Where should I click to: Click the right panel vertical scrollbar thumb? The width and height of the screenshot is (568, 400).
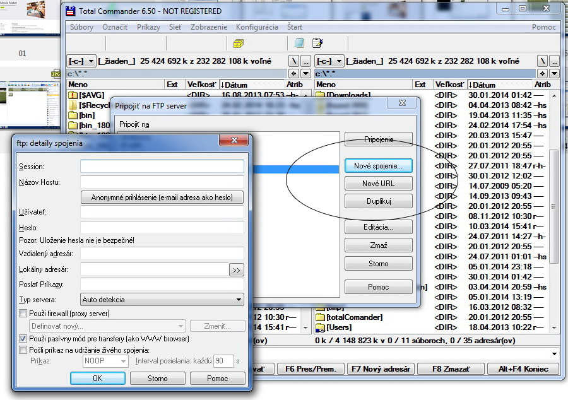pyautogui.click(x=553, y=206)
